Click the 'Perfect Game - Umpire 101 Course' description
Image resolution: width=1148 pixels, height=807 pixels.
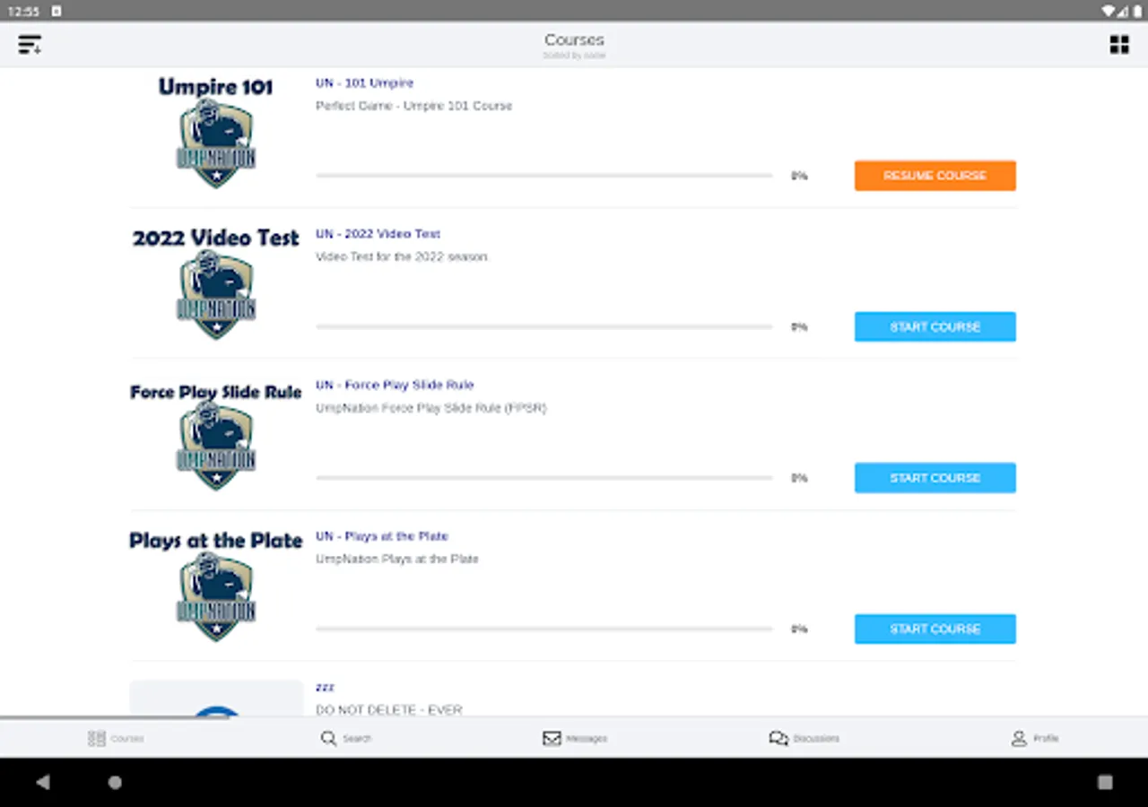pyautogui.click(x=413, y=106)
